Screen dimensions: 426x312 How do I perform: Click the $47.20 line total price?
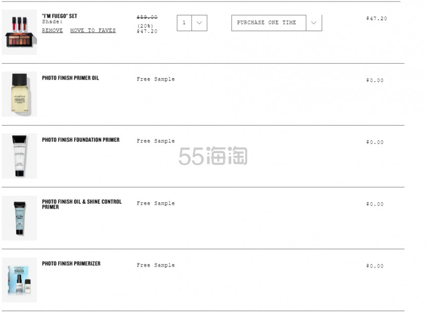click(376, 18)
